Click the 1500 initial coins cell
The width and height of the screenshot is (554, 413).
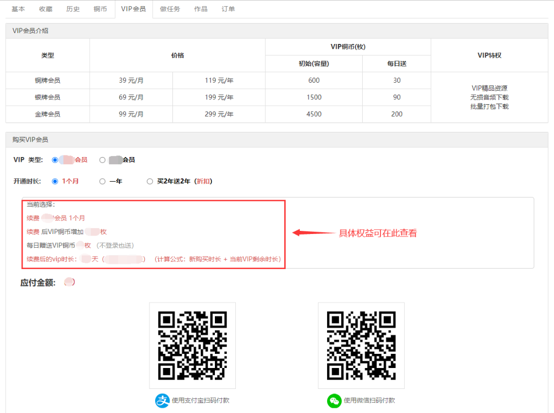tap(314, 97)
